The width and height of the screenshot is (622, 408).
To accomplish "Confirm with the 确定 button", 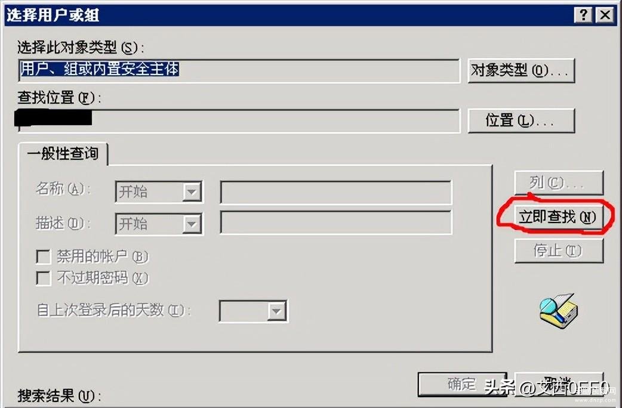I will coord(462,384).
